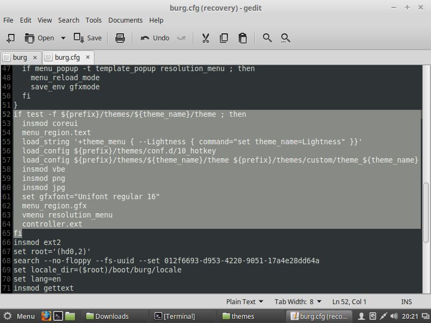Click 'menu_region.text' on line 54
This screenshot has width=431, height=323.
point(57,132)
